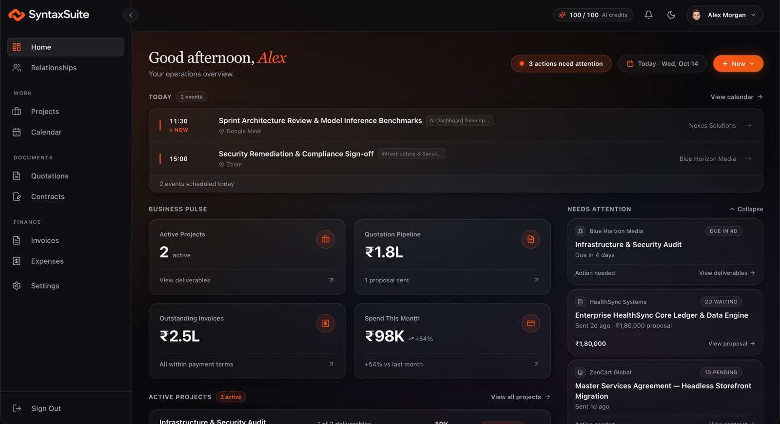Open Contracts documents page
Viewport: 780px width, 424px height.
(66, 196)
